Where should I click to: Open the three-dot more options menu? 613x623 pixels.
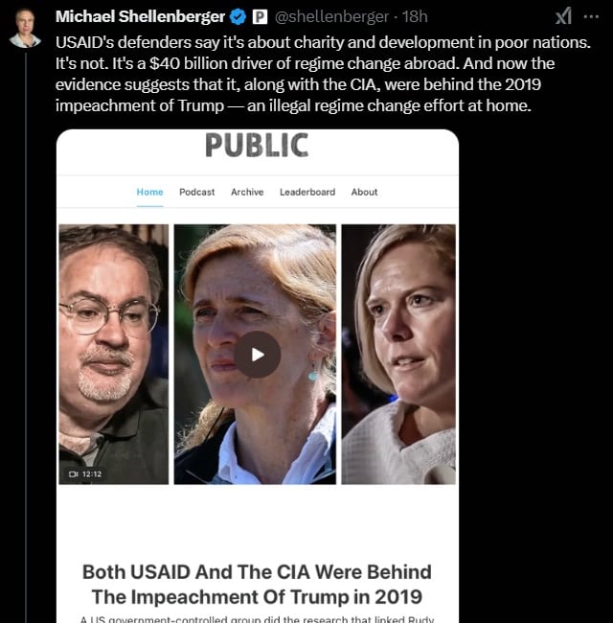pos(592,16)
